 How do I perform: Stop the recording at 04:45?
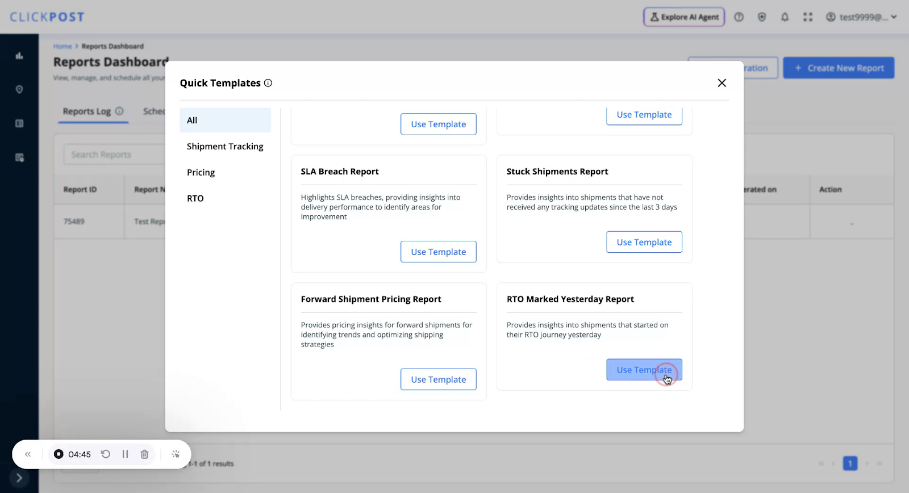[59, 454]
